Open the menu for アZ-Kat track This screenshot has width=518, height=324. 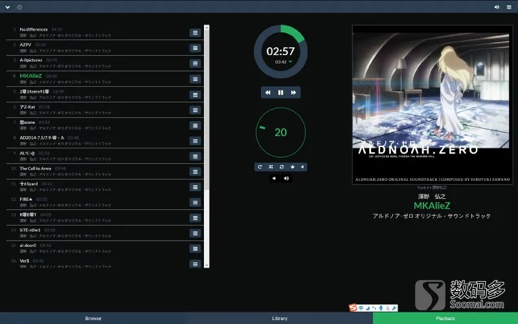196,110
